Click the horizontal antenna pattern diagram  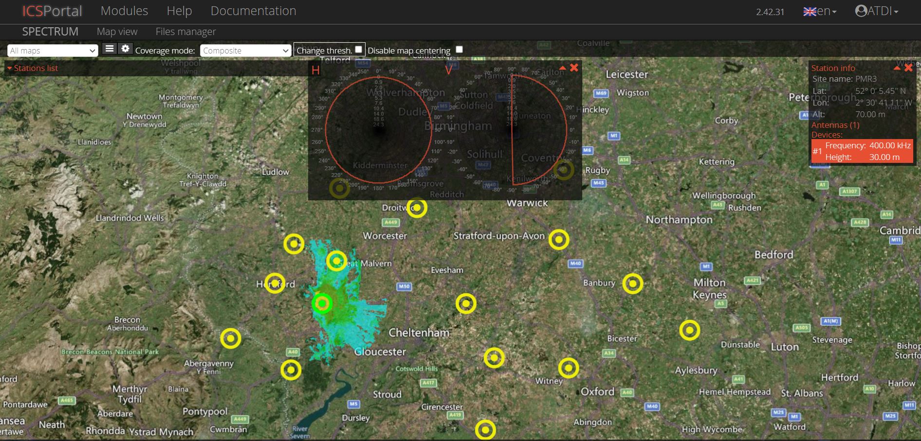pos(378,130)
